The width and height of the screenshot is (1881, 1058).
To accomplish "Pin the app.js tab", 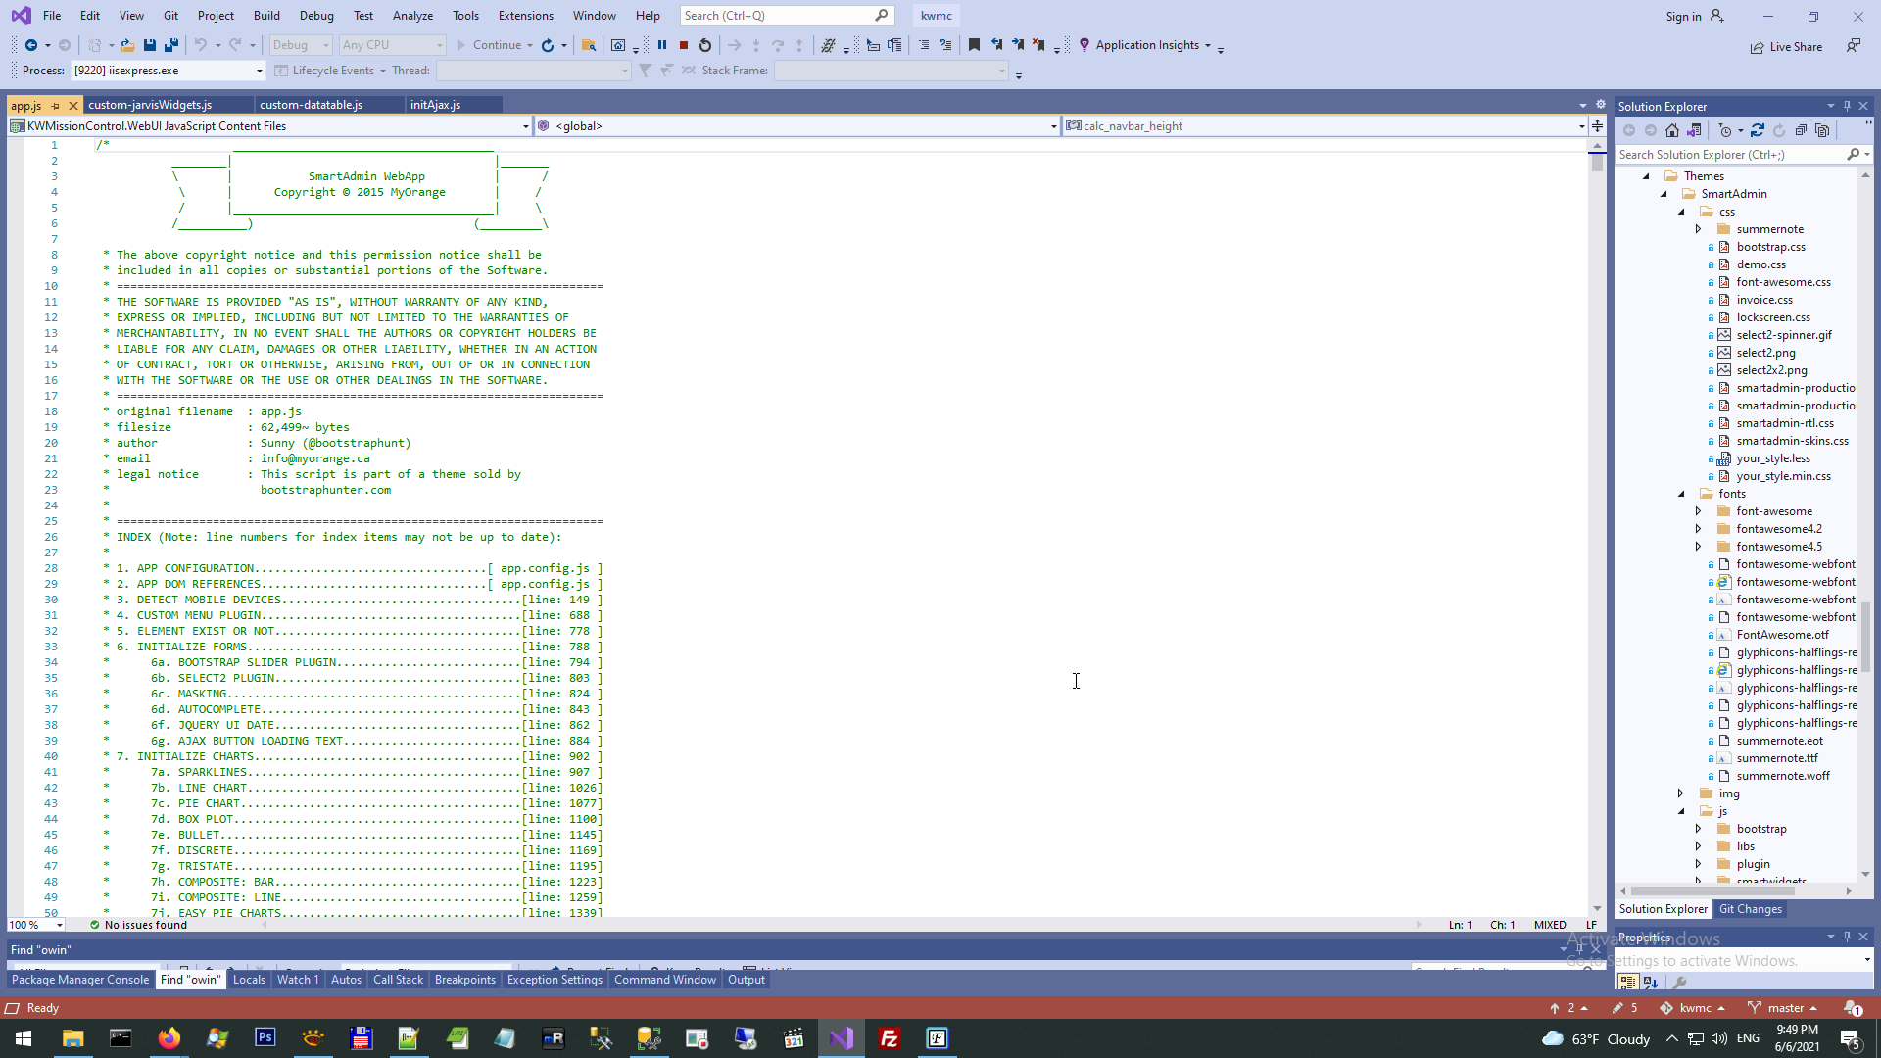I will (x=56, y=105).
